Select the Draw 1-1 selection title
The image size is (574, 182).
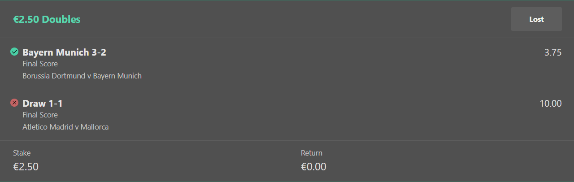pos(43,104)
